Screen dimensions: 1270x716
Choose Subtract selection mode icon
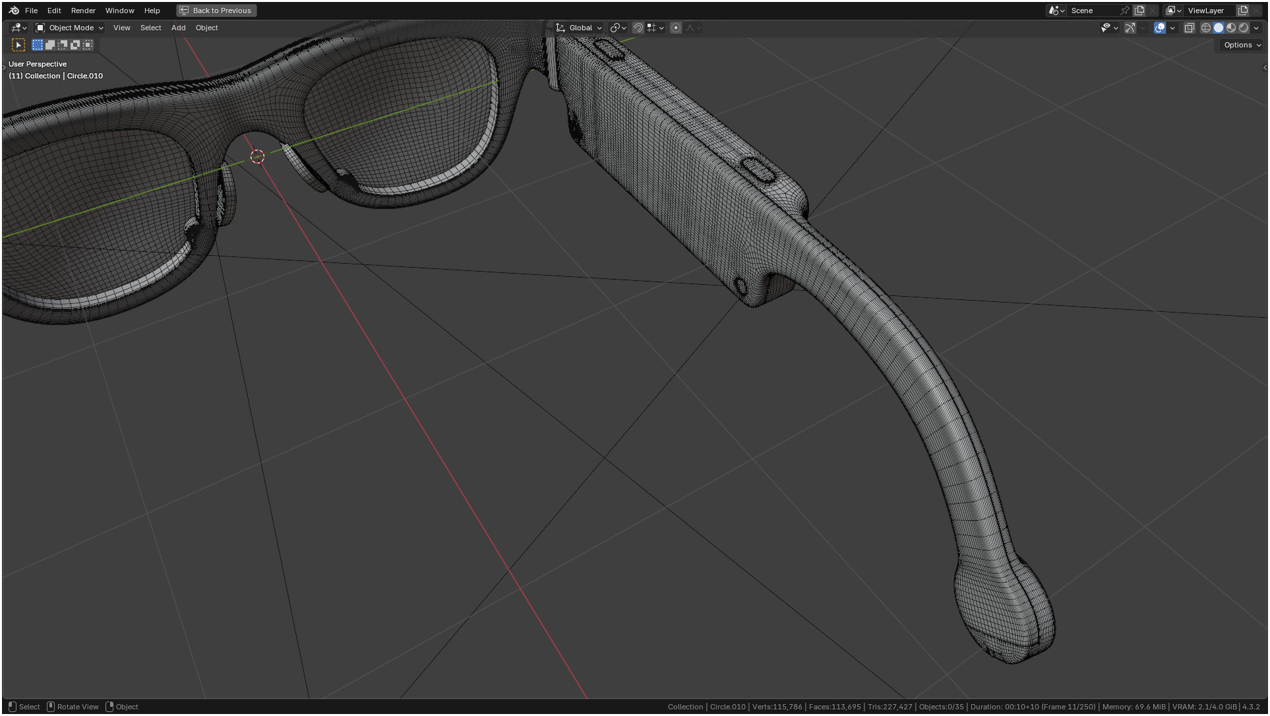63,45
